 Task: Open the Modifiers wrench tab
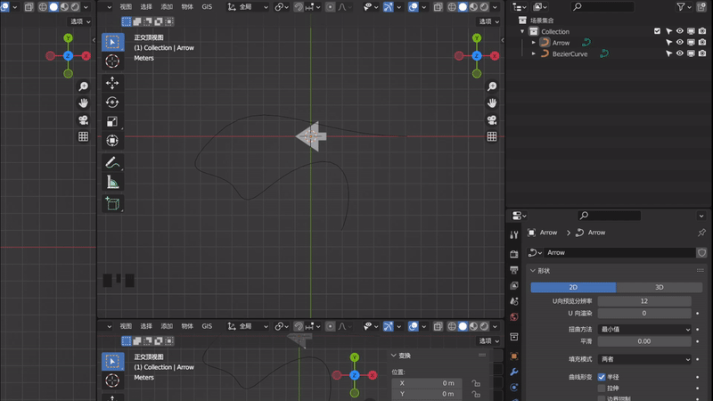click(514, 372)
